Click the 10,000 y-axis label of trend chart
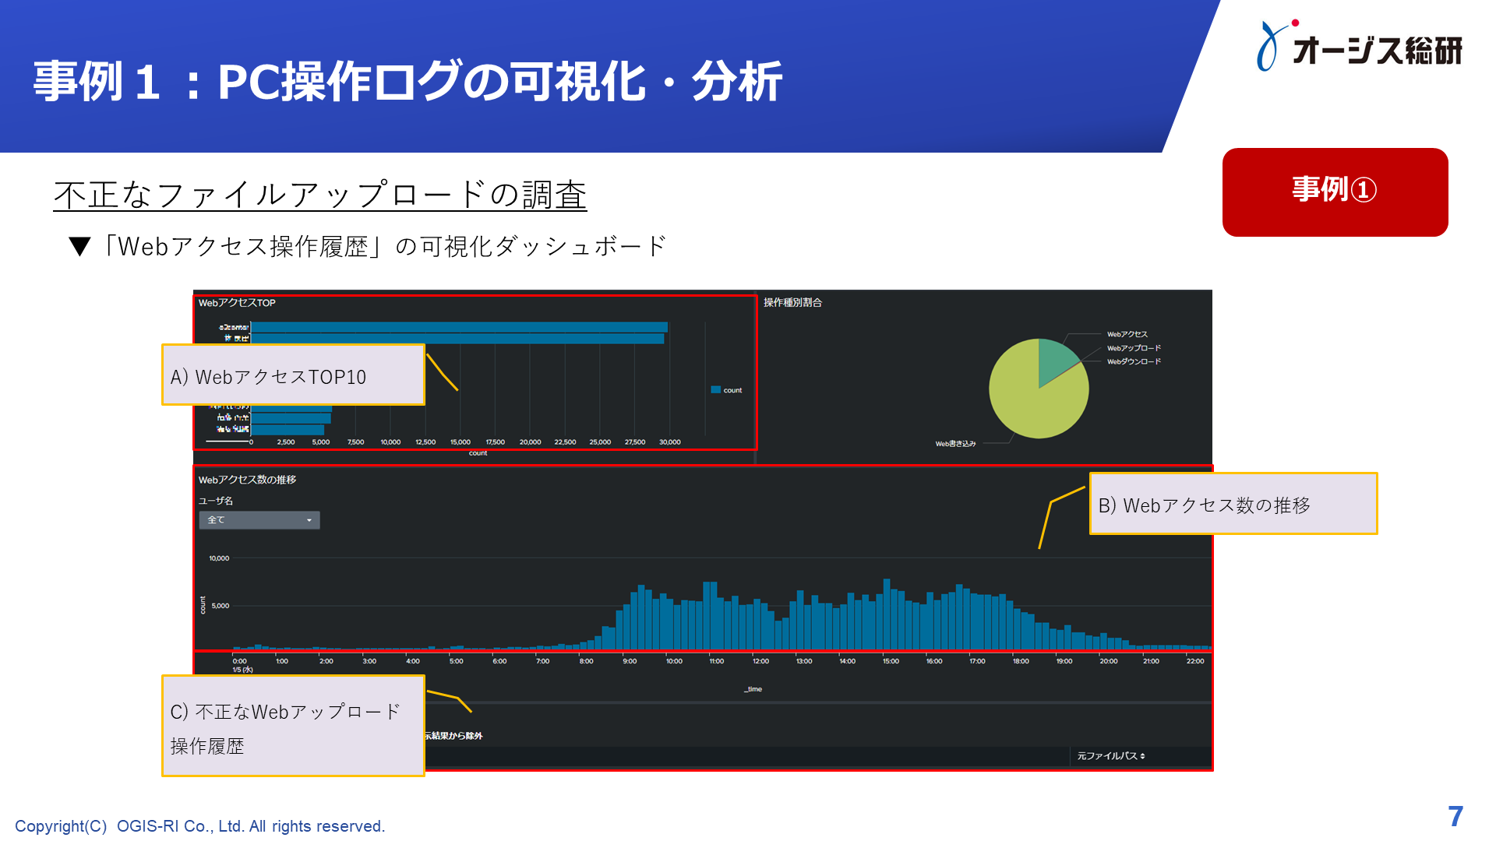The height and width of the screenshot is (841, 1496). tap(219, 558)
